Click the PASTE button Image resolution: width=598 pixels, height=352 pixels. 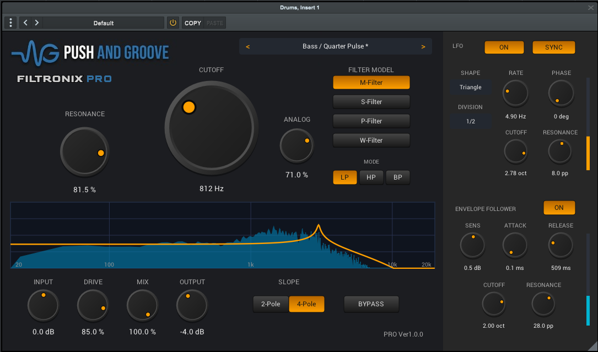215,23
